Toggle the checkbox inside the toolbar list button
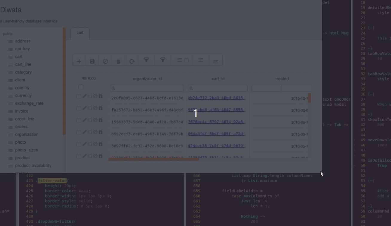The width and height of the screenshot is (391, 226). click(186, 61)
